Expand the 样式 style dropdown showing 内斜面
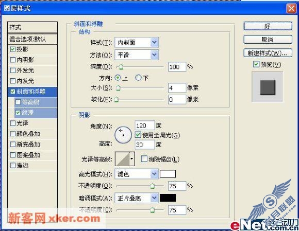 pos(137,42)
